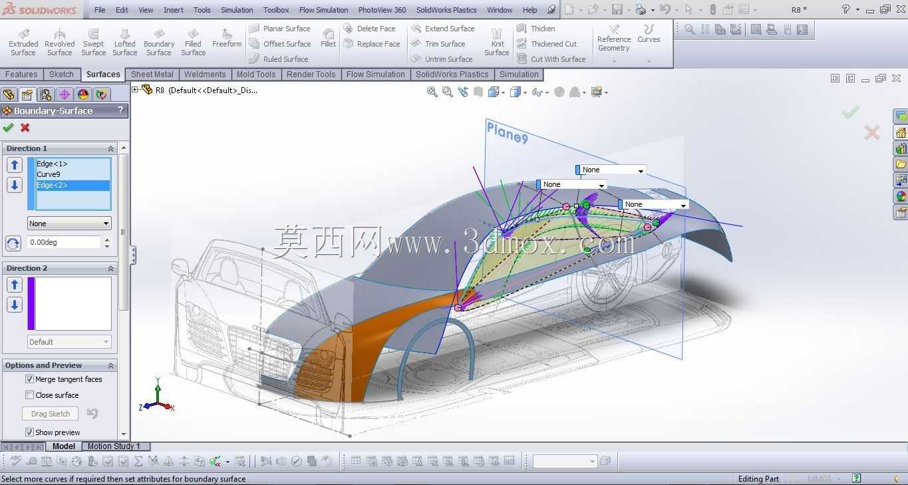The width and height of the screenshot is (908, 485).
Task: Click the Thicken command
Action: click(536, 29)
